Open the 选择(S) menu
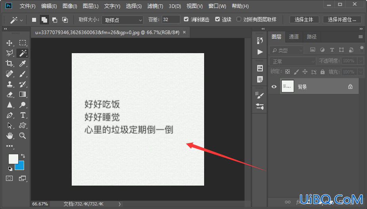This screenshot has width=367, height=209. coord(134,6)
